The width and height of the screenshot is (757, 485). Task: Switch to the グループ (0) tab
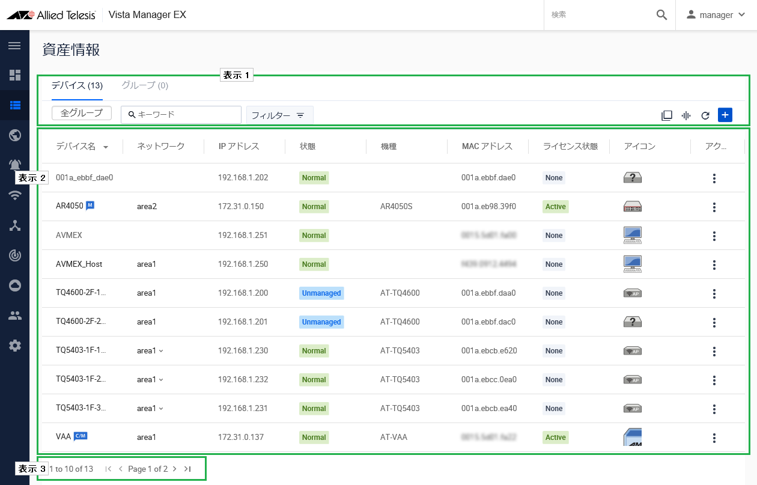click(145, 85)
